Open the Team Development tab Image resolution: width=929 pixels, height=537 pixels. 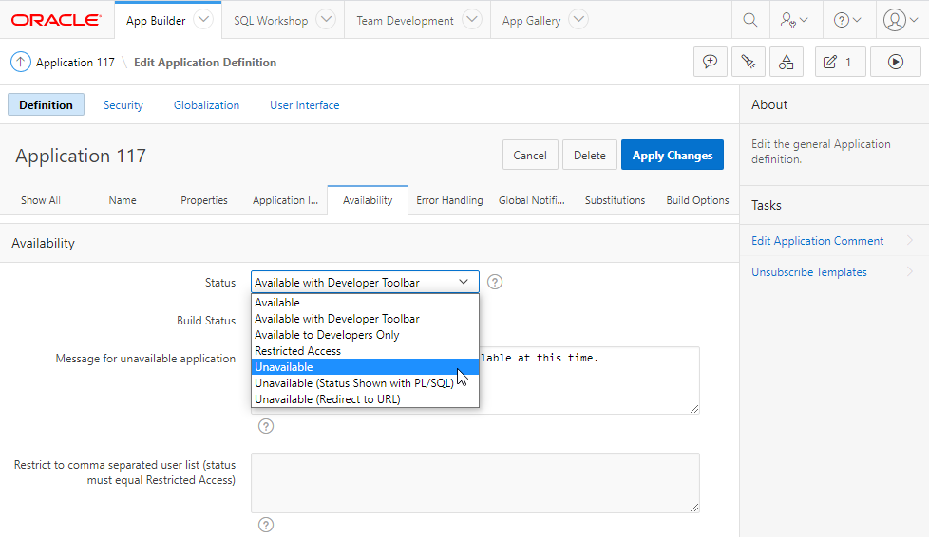tap(405, 21)
